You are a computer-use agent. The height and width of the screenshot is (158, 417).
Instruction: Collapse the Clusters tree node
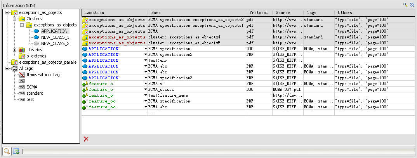(x=15, y=19)
